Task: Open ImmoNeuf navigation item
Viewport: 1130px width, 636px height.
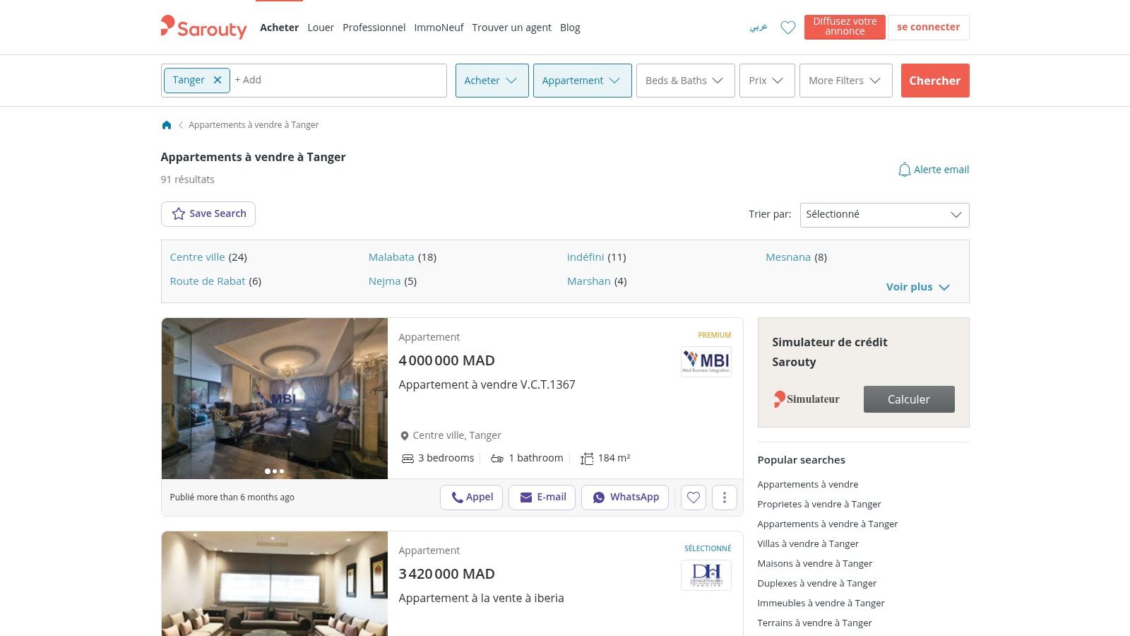Action: [439, 28]
